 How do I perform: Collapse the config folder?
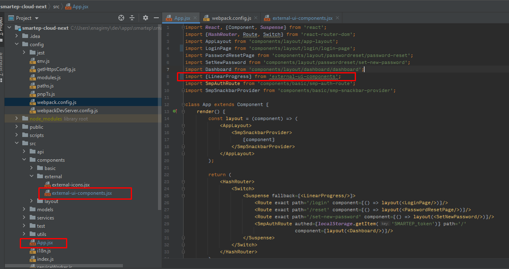pos(17,45)
